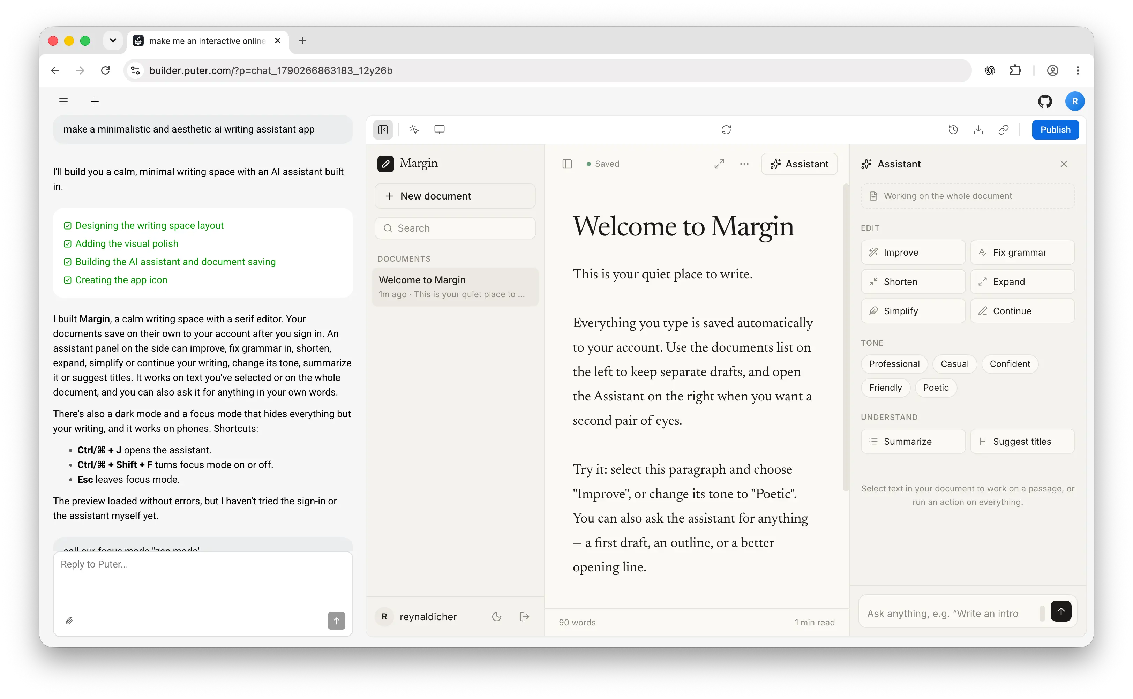Image resolution: width=1133 pixels, height=699 pixels.
Task: Click the blue Publish button
Action: [x=1055, y=130]
